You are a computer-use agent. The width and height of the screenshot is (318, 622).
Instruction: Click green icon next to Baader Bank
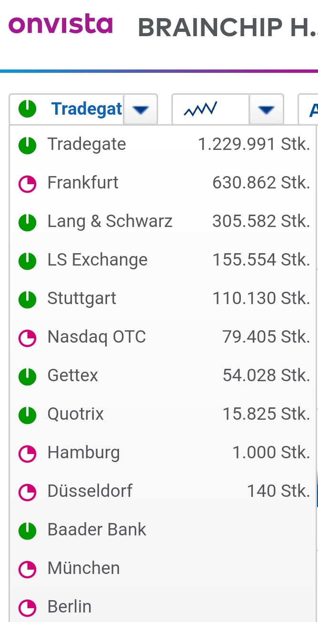coord(27,530)
